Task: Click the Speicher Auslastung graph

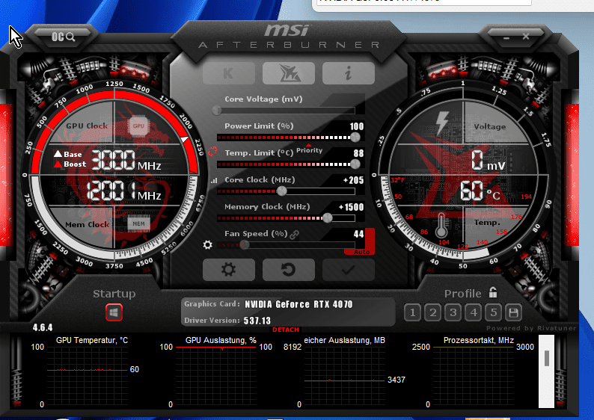Action: (x=344, y=377)
